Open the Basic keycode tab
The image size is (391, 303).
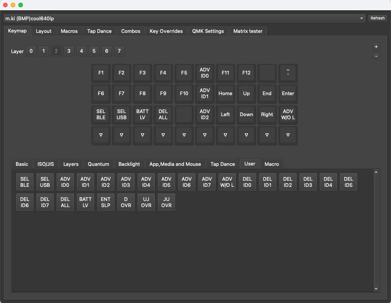(x=22, y=164)
